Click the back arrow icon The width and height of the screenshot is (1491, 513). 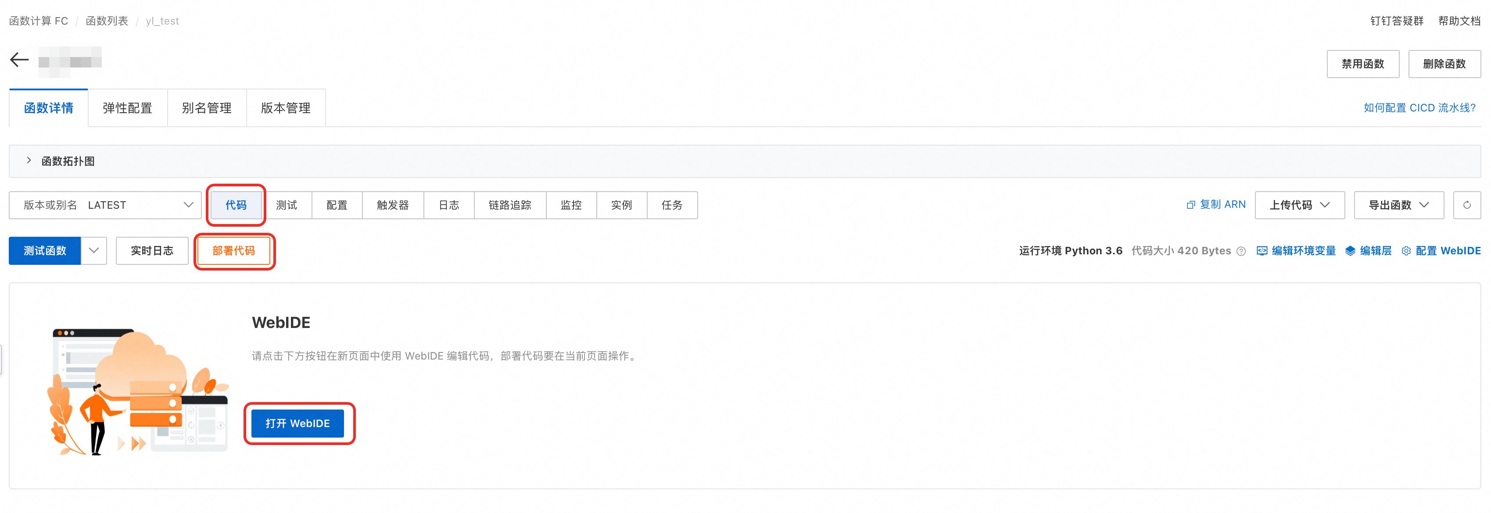[19, 60]
